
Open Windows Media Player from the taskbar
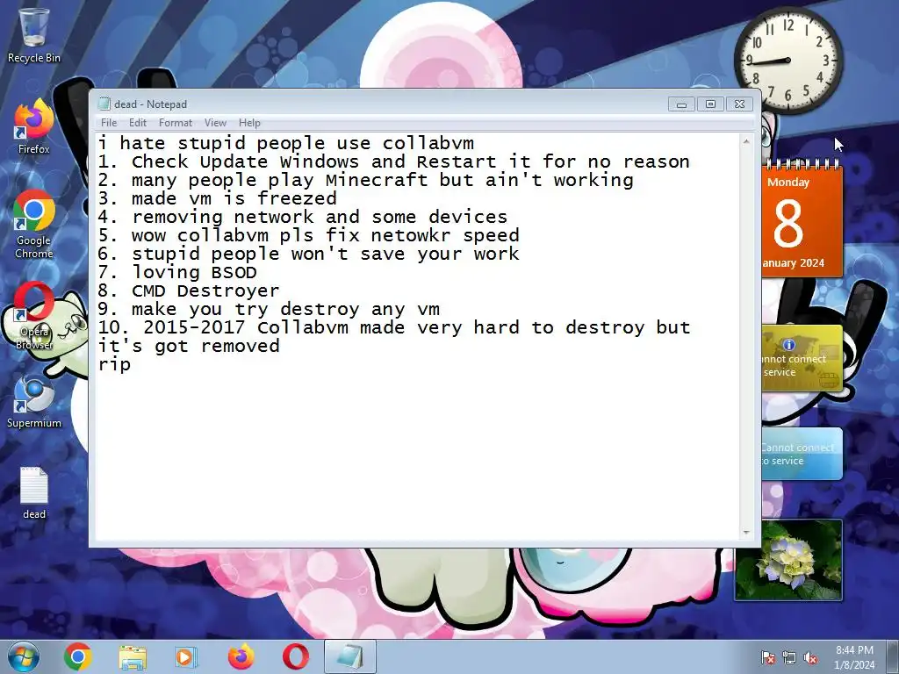[186, 656]
